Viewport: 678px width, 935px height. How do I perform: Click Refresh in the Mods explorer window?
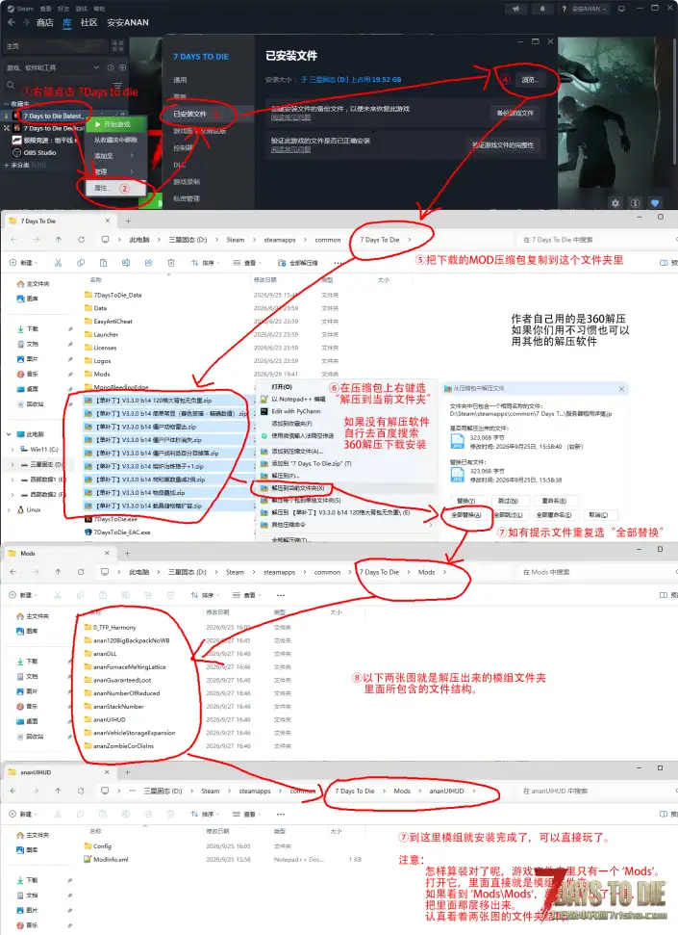81,572
